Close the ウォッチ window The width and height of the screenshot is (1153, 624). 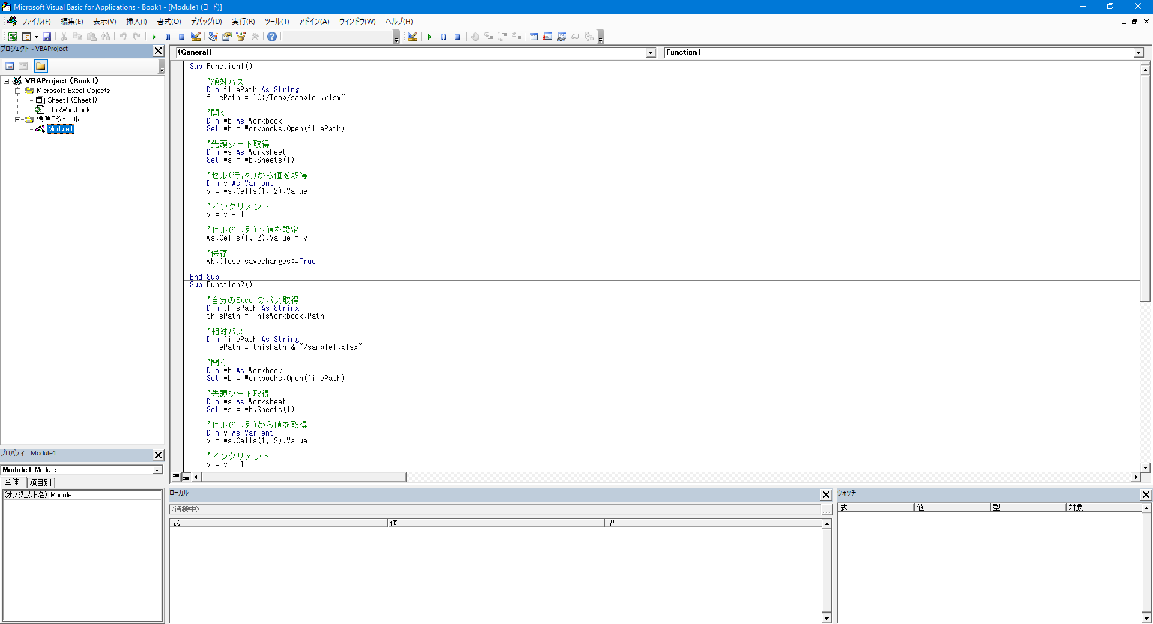(1146, 495)
